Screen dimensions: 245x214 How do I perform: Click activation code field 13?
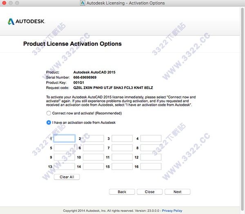point(65,167)
